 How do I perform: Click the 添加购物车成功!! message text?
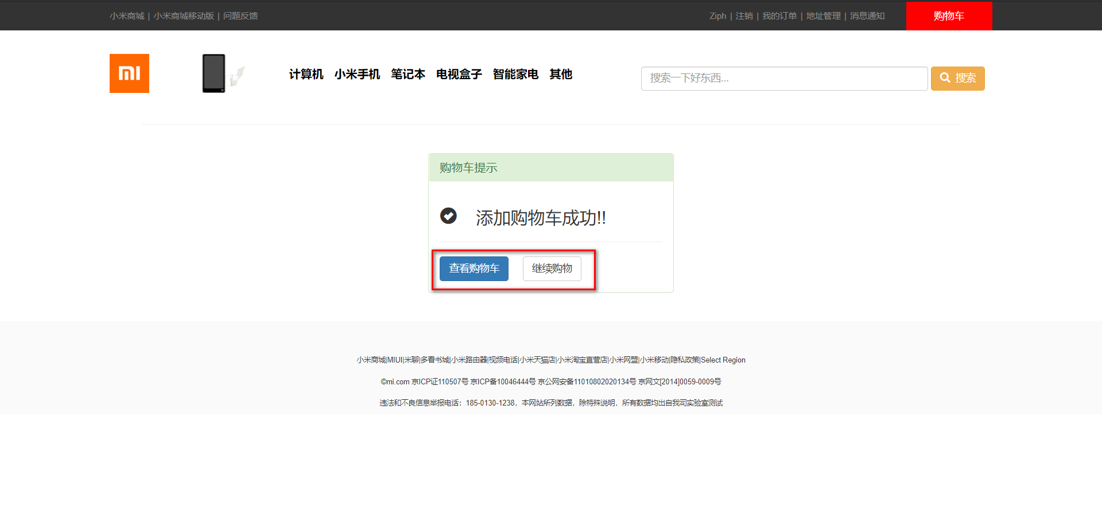point(541,217)
